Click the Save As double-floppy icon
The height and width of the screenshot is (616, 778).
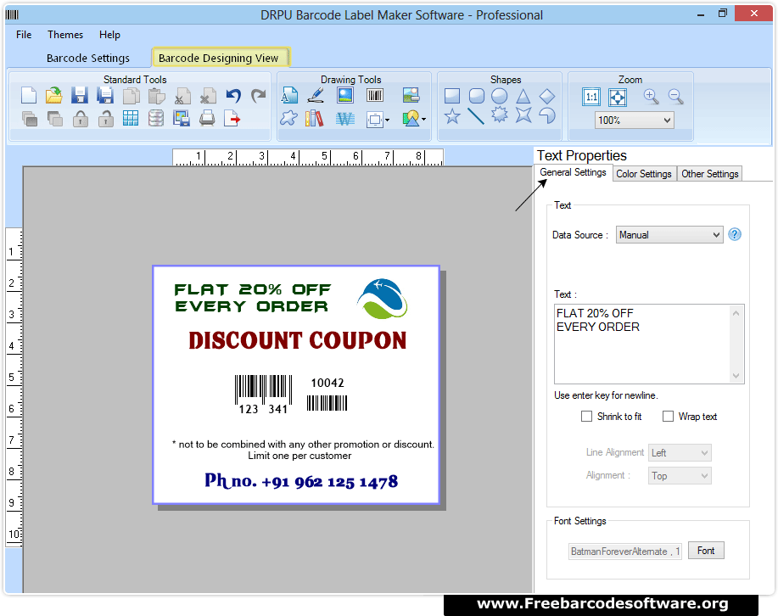(104, 95)
